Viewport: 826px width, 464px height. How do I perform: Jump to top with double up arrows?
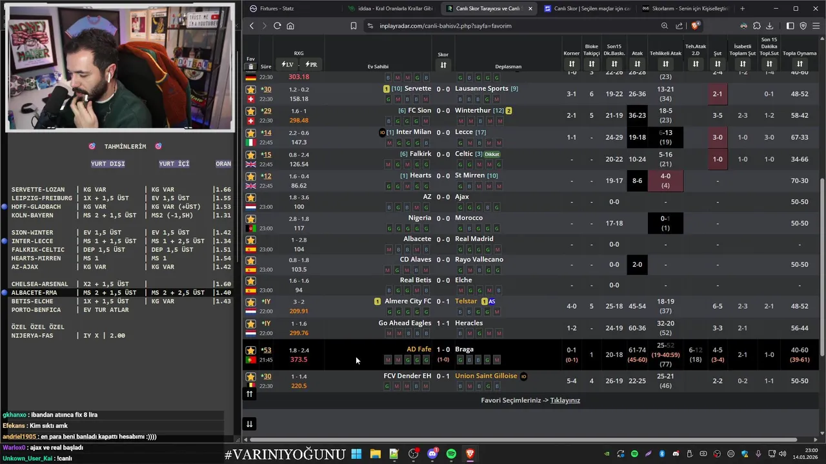pyautogui.click(x=250, y=394)
